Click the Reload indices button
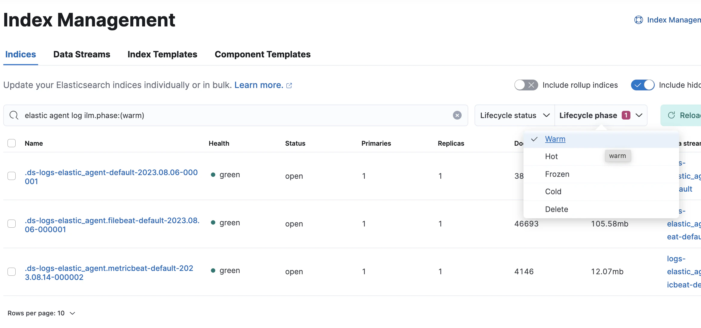Screen dimensions: 701x328 coord(681,115)
